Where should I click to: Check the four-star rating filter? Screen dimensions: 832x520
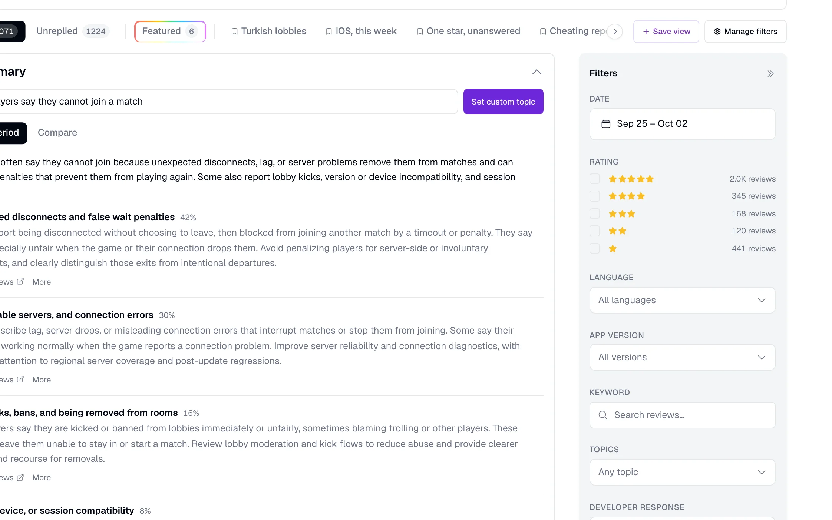pos(595,196)
